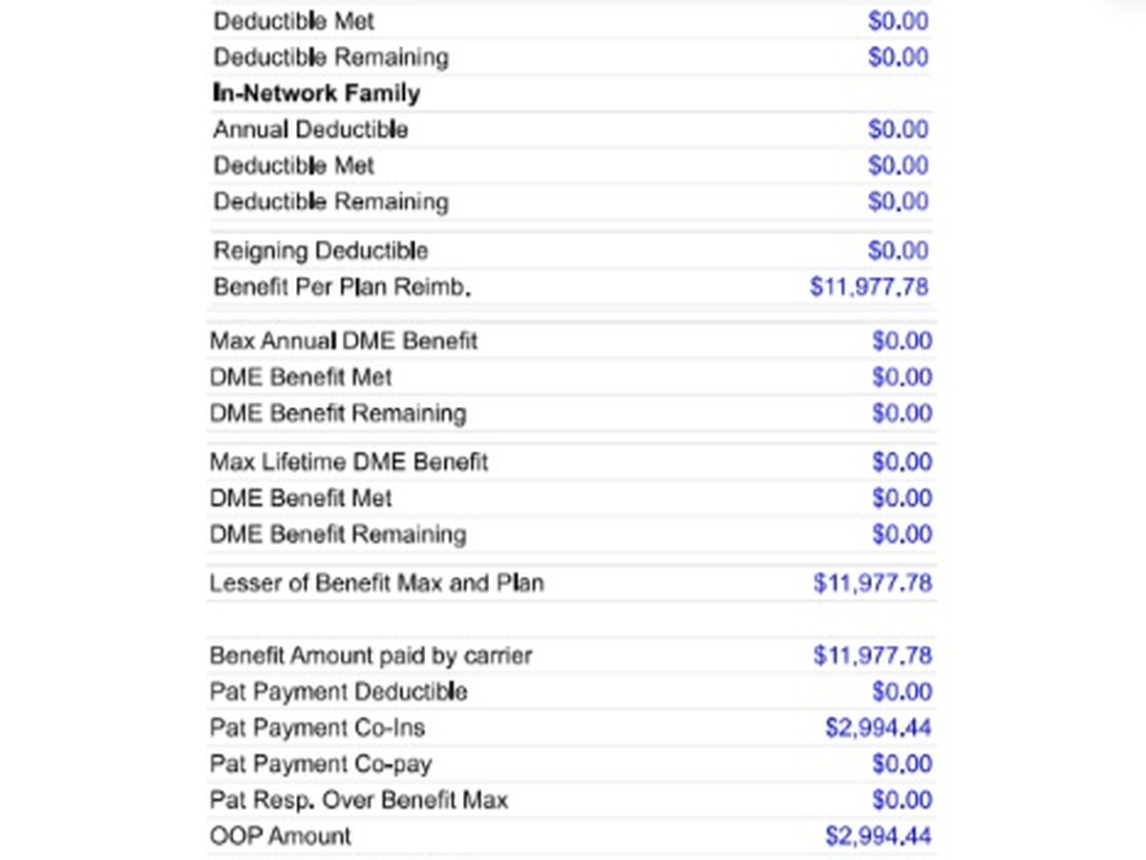Click the Max Lifetime DME Benefit value

click(x=902, y=462)
